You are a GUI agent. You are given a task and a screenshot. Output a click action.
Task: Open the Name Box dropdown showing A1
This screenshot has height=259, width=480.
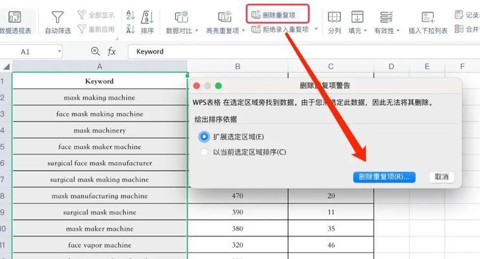tap(60, 52)
